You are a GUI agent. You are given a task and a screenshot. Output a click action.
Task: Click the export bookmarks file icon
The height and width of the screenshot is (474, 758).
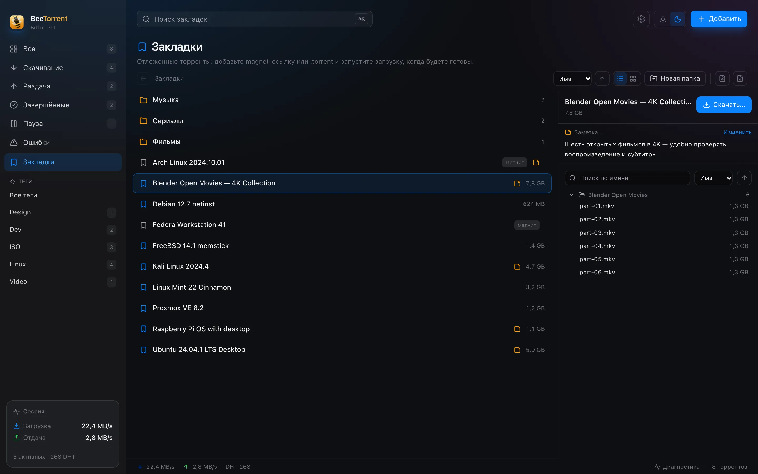pos(722,79)
